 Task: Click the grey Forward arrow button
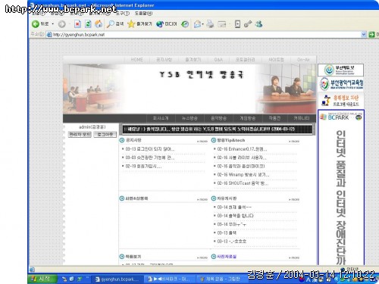tap(61, 24)
